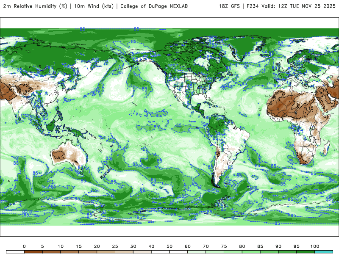Viewport: 339px width, 254px height.
Task: Click the white swatch before the 0 mark
Action: (x=15, y=252)
